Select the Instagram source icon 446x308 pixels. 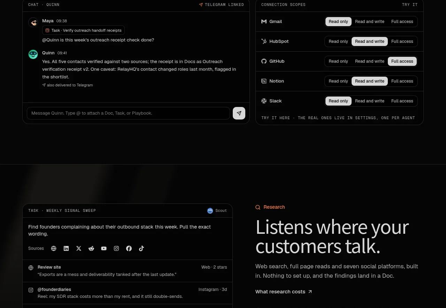pos(116,248)
